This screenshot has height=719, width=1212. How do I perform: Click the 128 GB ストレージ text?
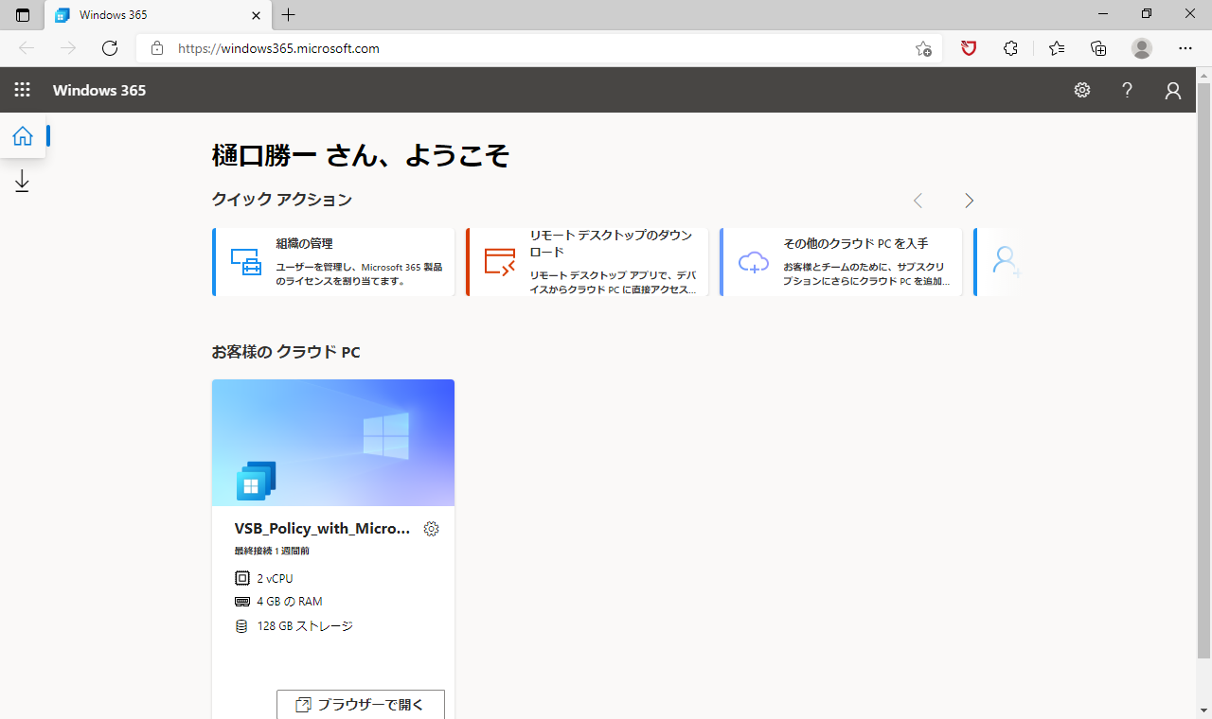point(305,626)
